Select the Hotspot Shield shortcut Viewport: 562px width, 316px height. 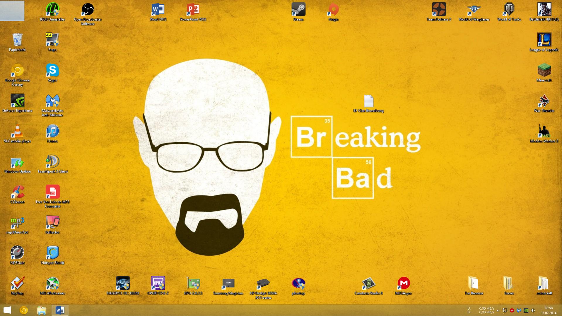tap(52, 256)
